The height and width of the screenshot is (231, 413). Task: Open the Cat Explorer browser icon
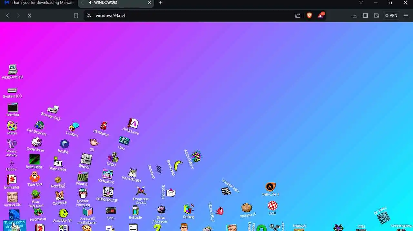pos(39,125)
